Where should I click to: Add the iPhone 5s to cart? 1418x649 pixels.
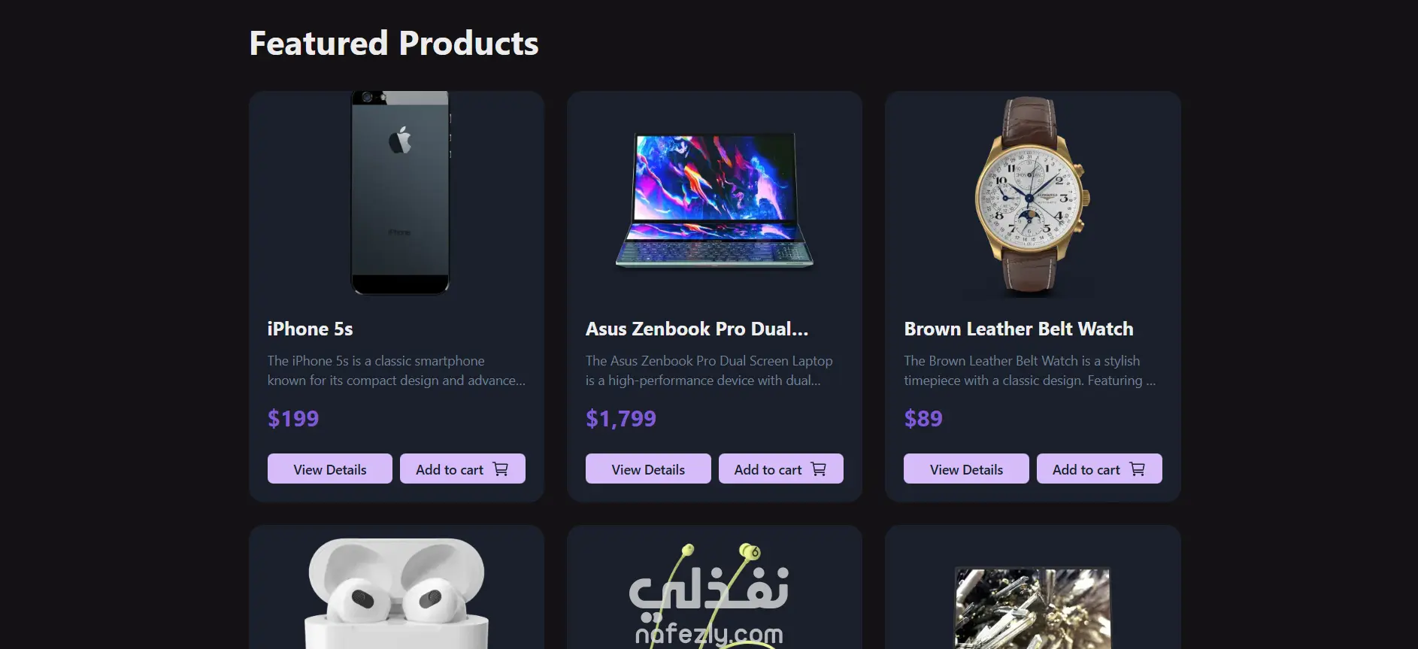[x=462, y=469]
